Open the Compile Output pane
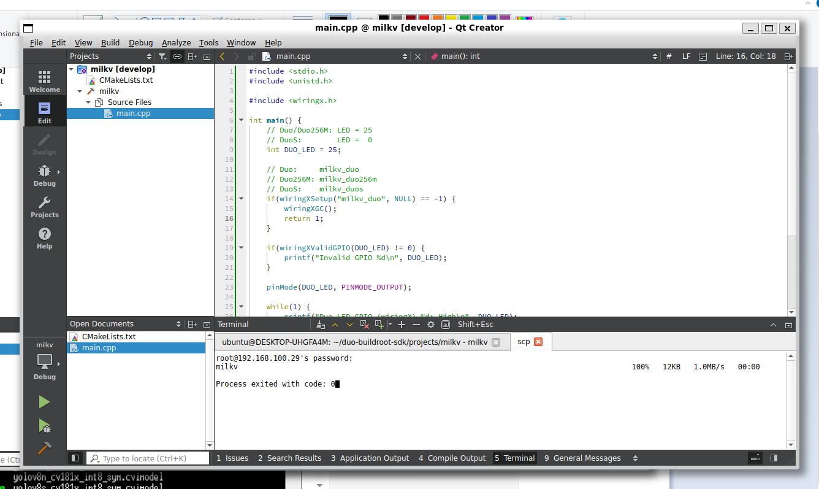This screenshot has width=819, height=489. 452,458
